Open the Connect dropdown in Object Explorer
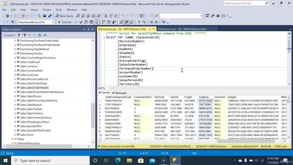Viewport: 293px width, 165px height. point(9,35)
